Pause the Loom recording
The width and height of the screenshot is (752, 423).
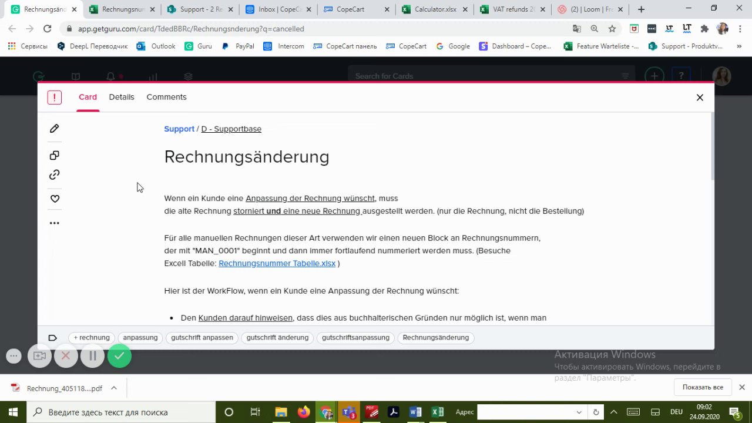(93, 355)
